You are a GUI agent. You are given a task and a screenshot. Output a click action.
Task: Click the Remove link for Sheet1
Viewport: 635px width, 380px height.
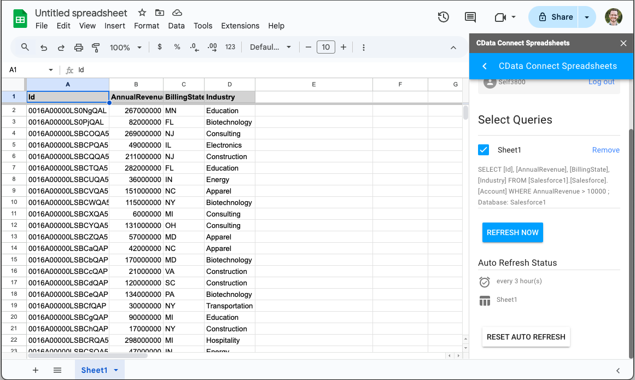pos(605,150)
